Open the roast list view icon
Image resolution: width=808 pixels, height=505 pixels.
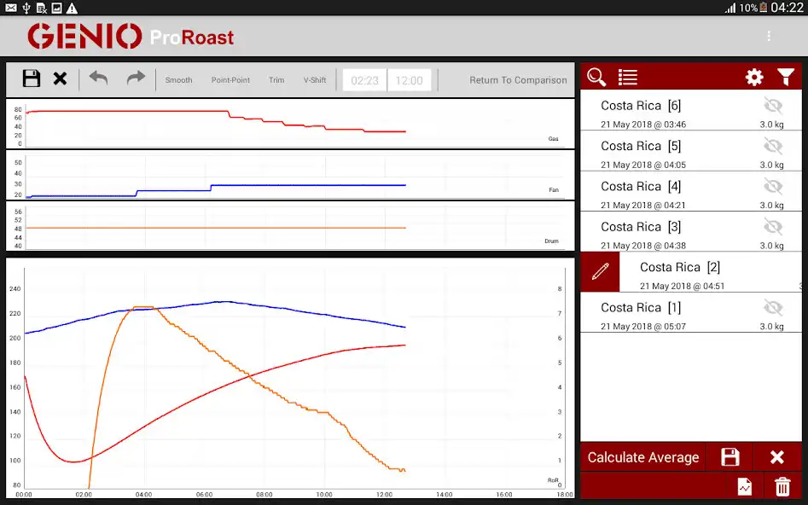point(628,78)
